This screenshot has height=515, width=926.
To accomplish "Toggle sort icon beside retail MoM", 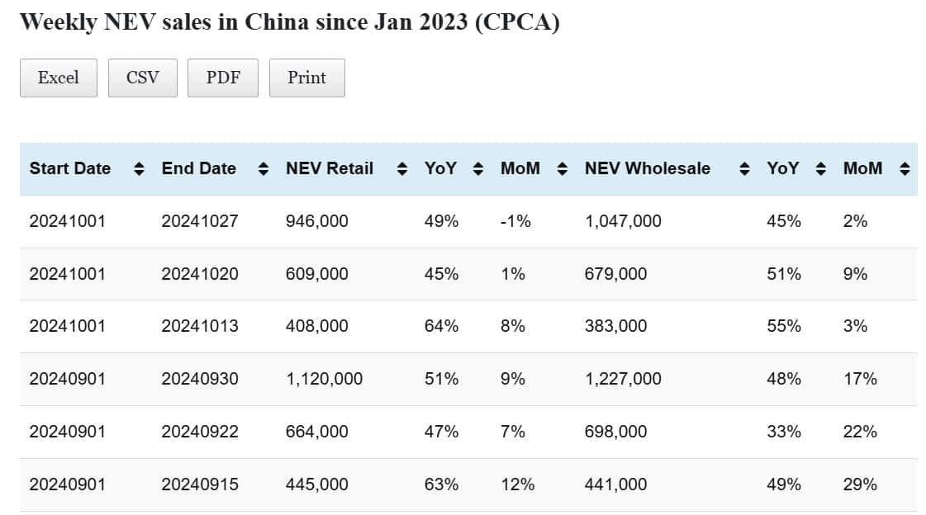I will [563, 169].
